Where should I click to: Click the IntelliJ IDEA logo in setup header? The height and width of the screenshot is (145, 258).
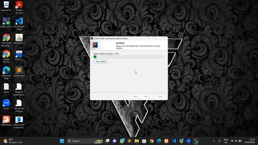click(x=95, y=45)
